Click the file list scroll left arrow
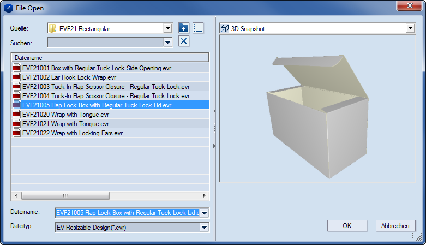The image size is (426, 245). (x=16, y=195)
